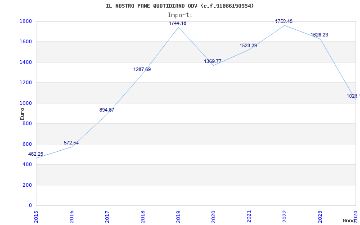Select the 1369.77 data label
The image size is (360, 225).
212,61
